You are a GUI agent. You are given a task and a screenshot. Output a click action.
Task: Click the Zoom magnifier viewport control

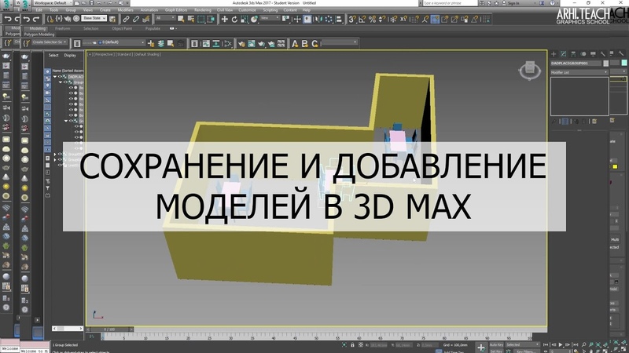(x=583, y=344)
